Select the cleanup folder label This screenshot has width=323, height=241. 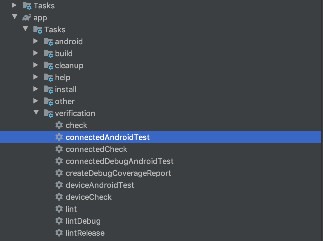click(x=69, y=65)
